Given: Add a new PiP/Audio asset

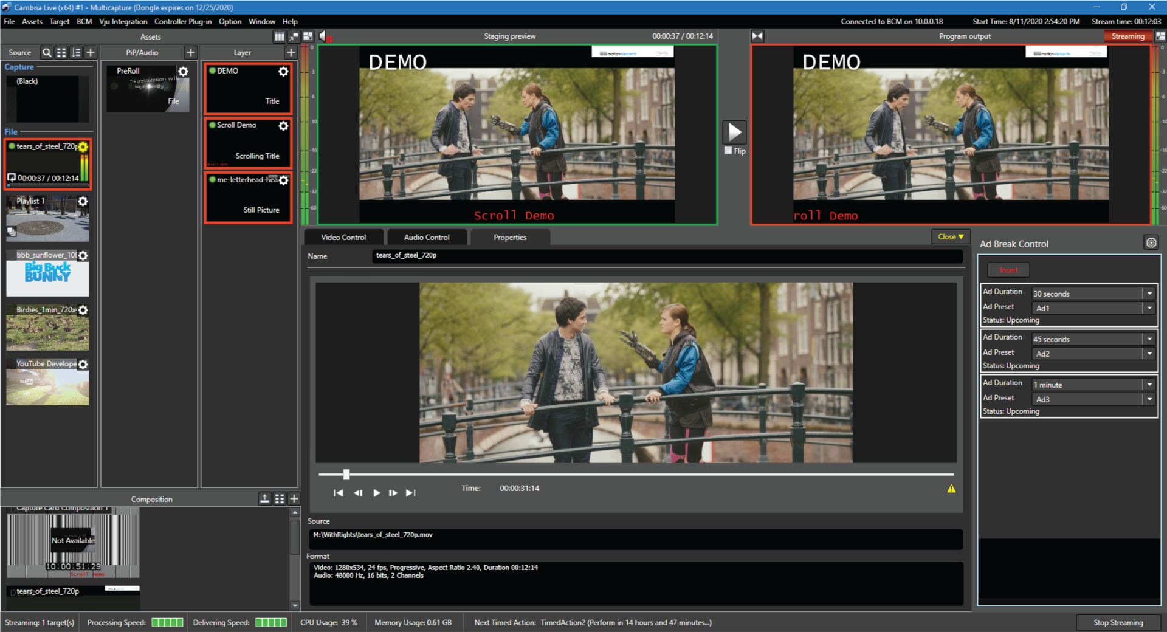Looking at the screenshot, I should coord(191,52).
